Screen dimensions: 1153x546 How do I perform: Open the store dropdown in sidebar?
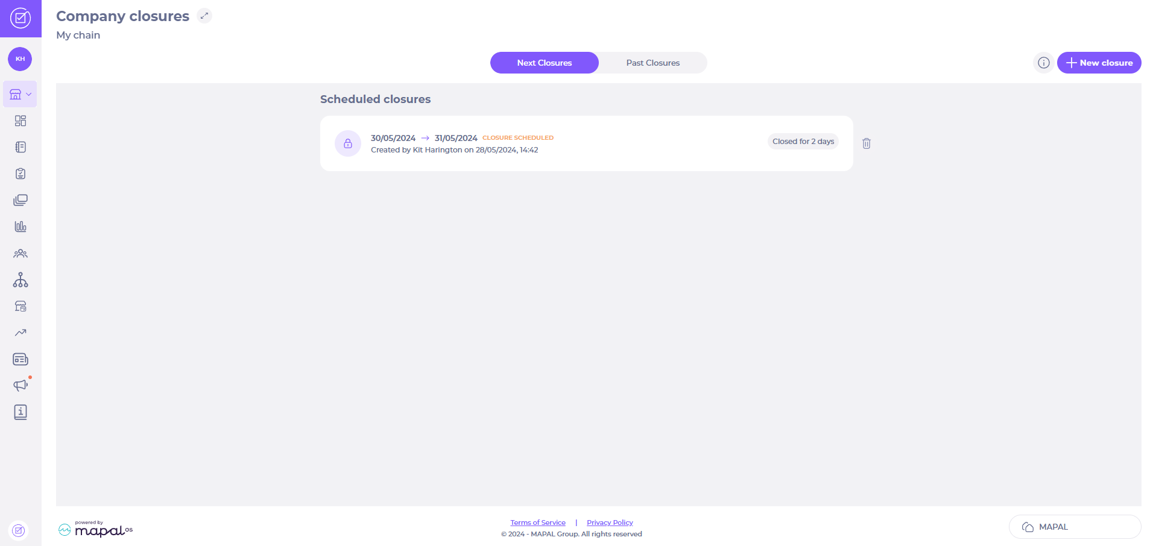pos(20,94)
